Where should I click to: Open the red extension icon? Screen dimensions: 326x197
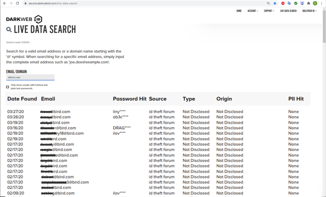(283, 3)
